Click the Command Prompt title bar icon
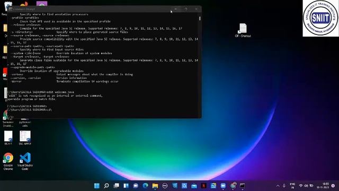The image size is (339, 191). 10,9
